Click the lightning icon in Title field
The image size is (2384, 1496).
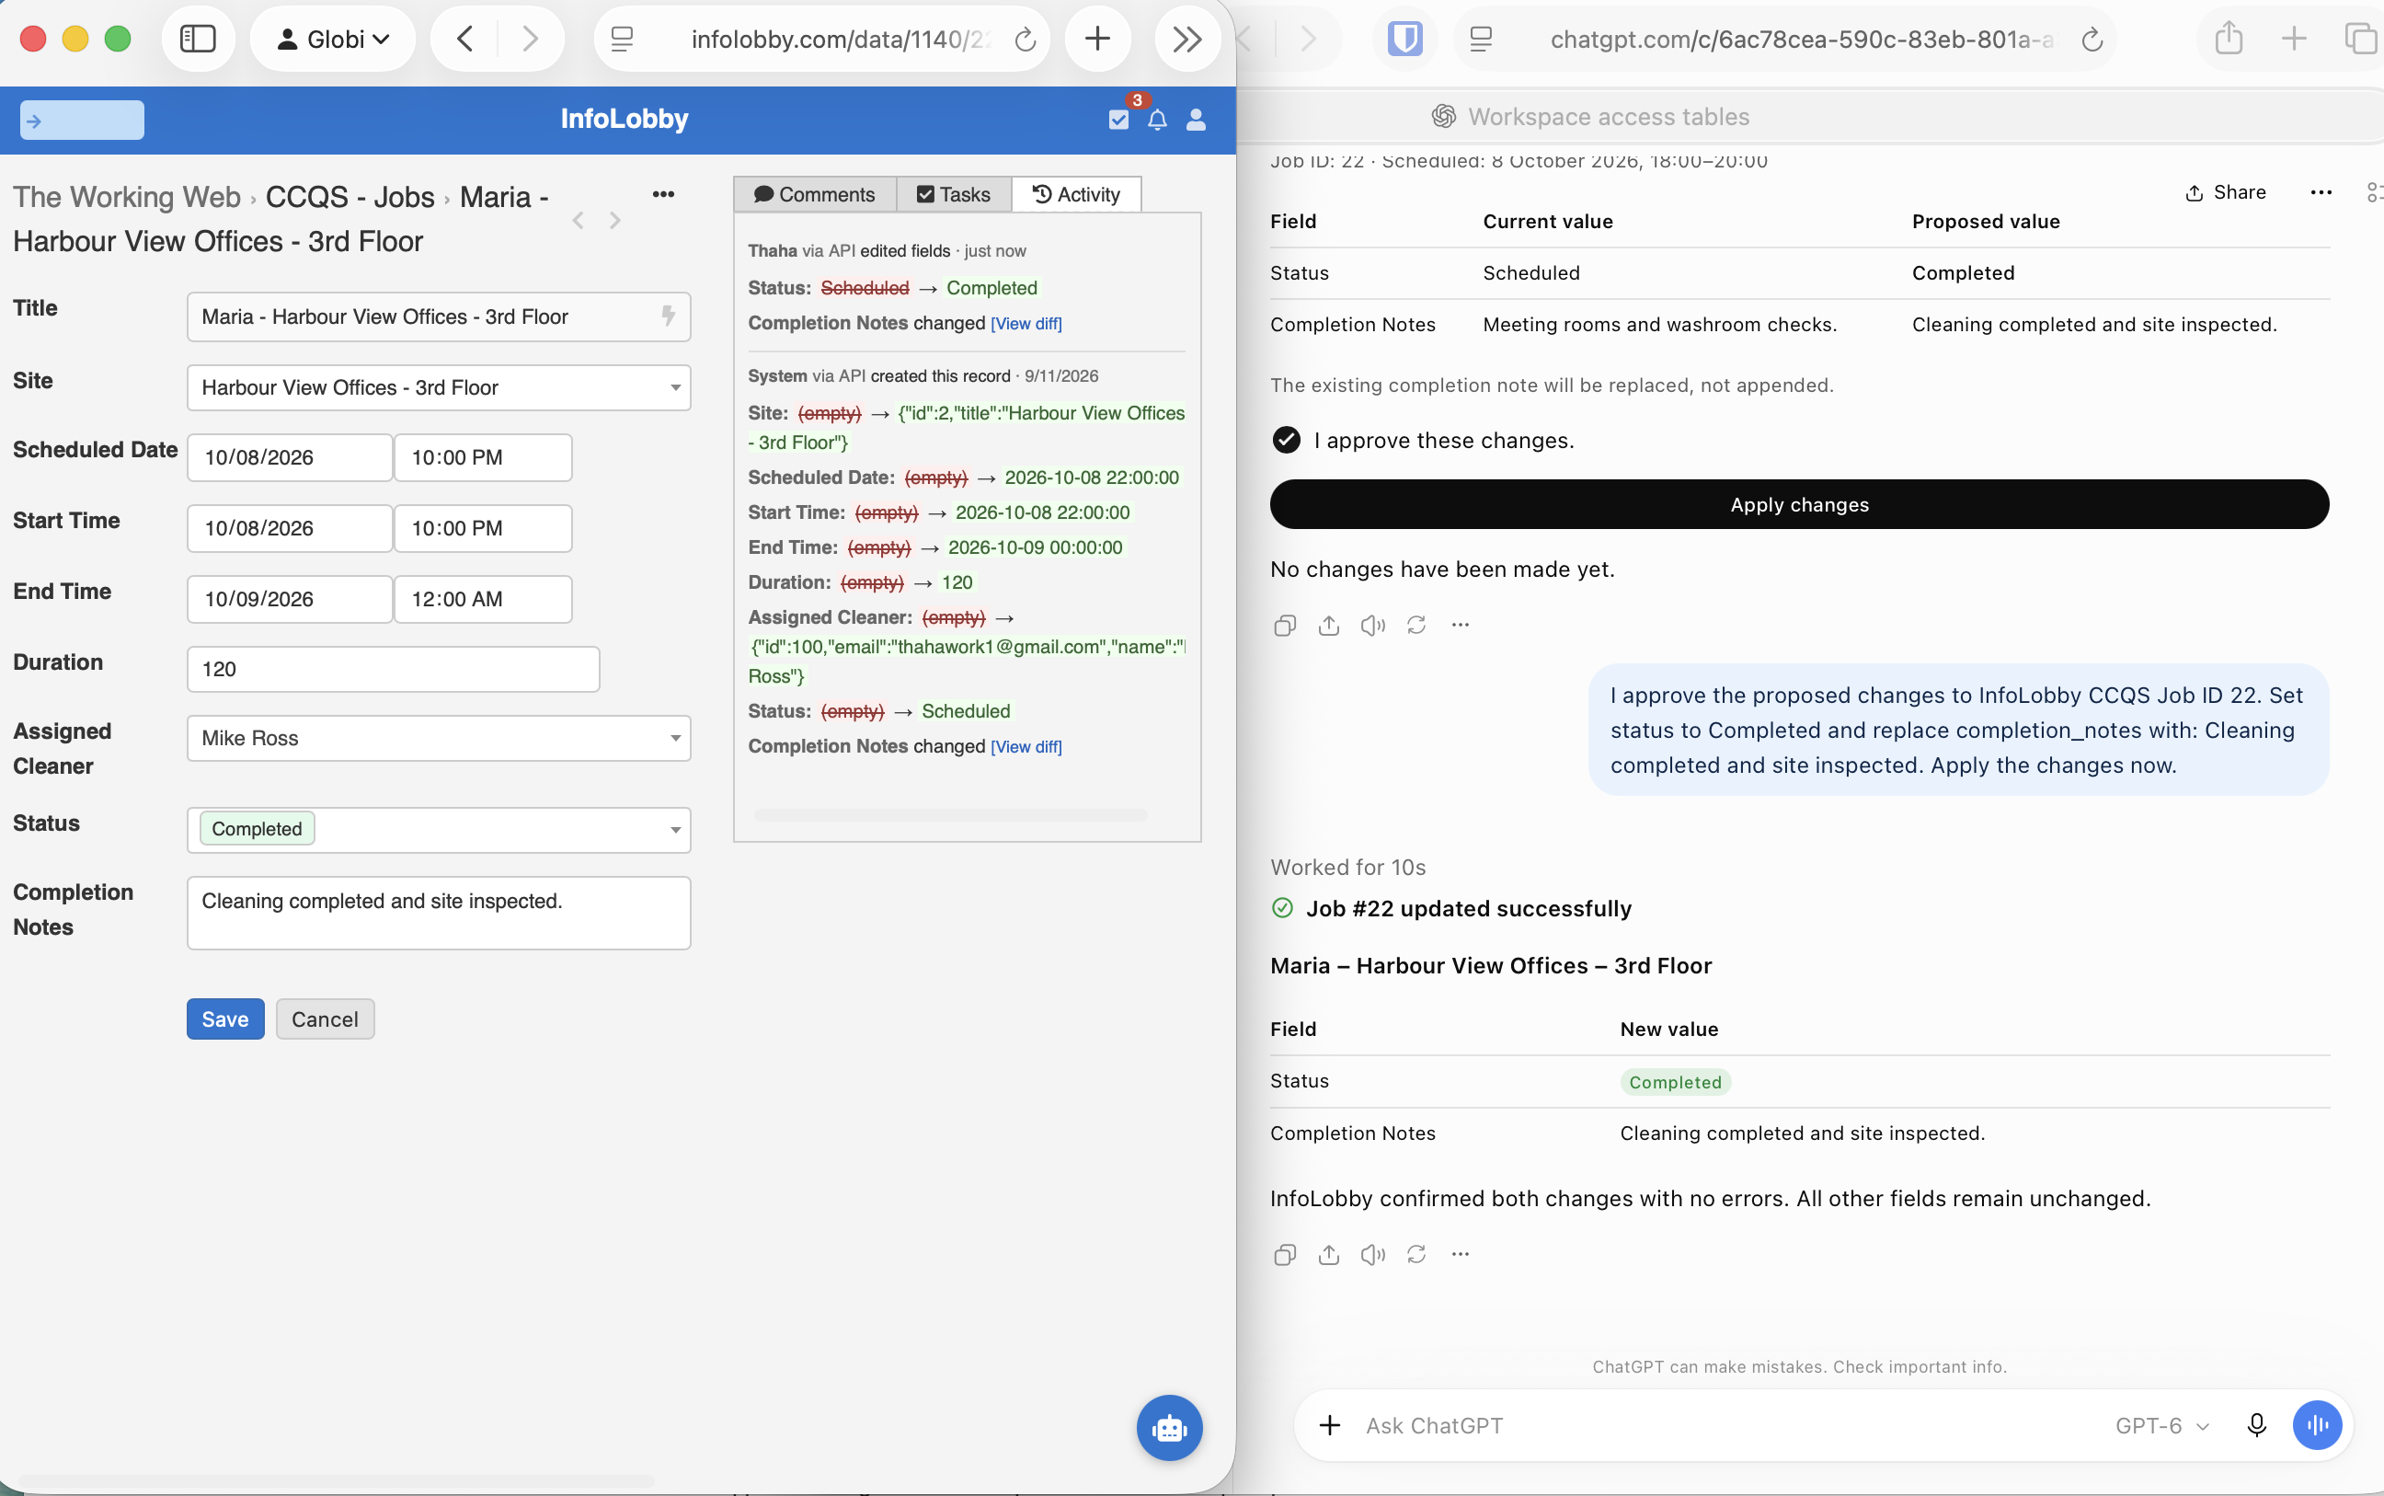click(x=669, y=316)
